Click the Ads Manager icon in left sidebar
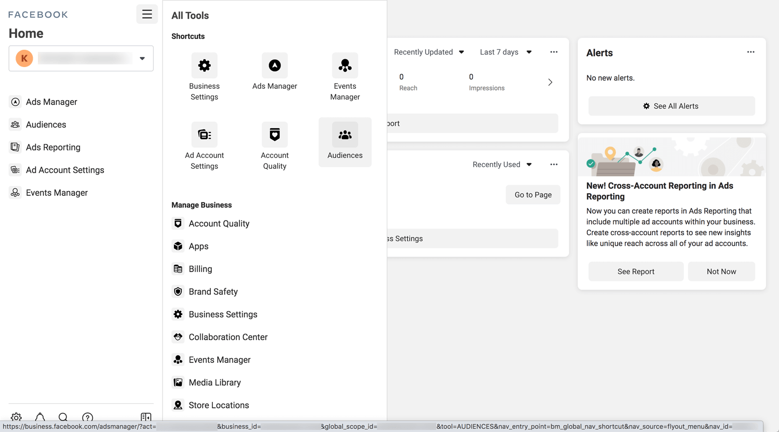This screenshot has height=432, width=779. [x=16, y=102]
